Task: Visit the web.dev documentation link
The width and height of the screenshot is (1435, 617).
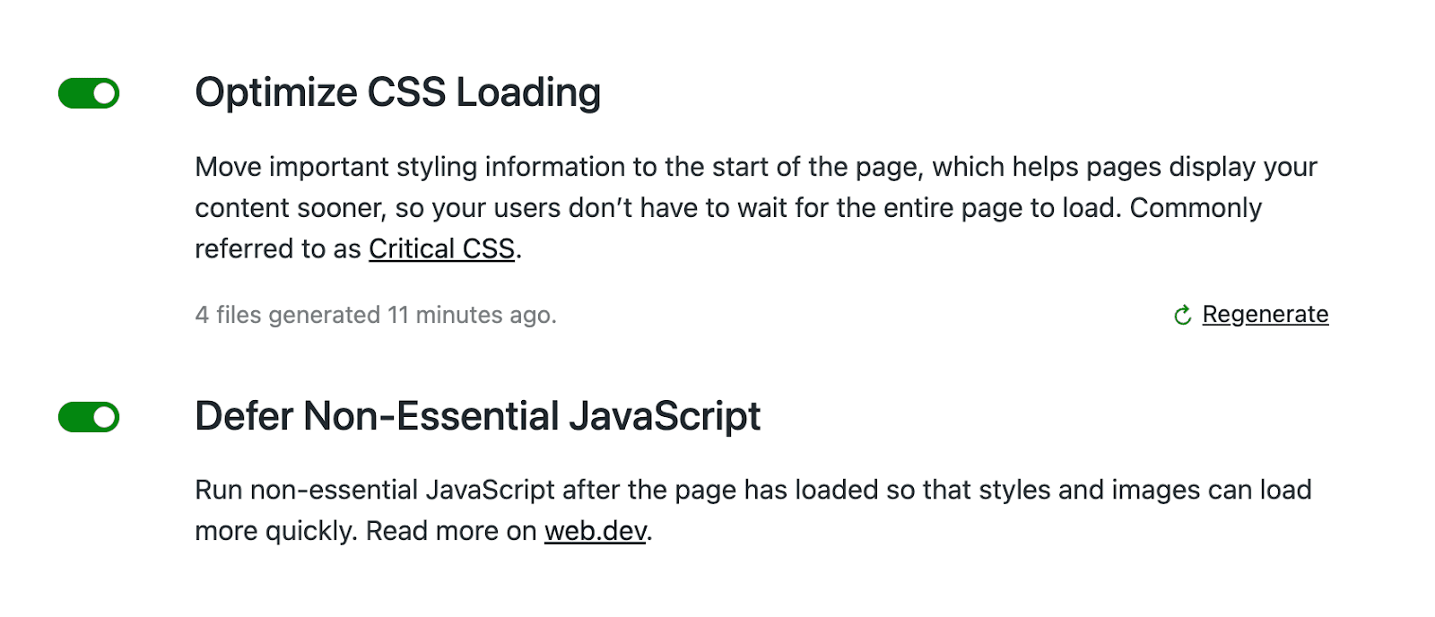Action: pyautogui.click(x=596, y=530)
